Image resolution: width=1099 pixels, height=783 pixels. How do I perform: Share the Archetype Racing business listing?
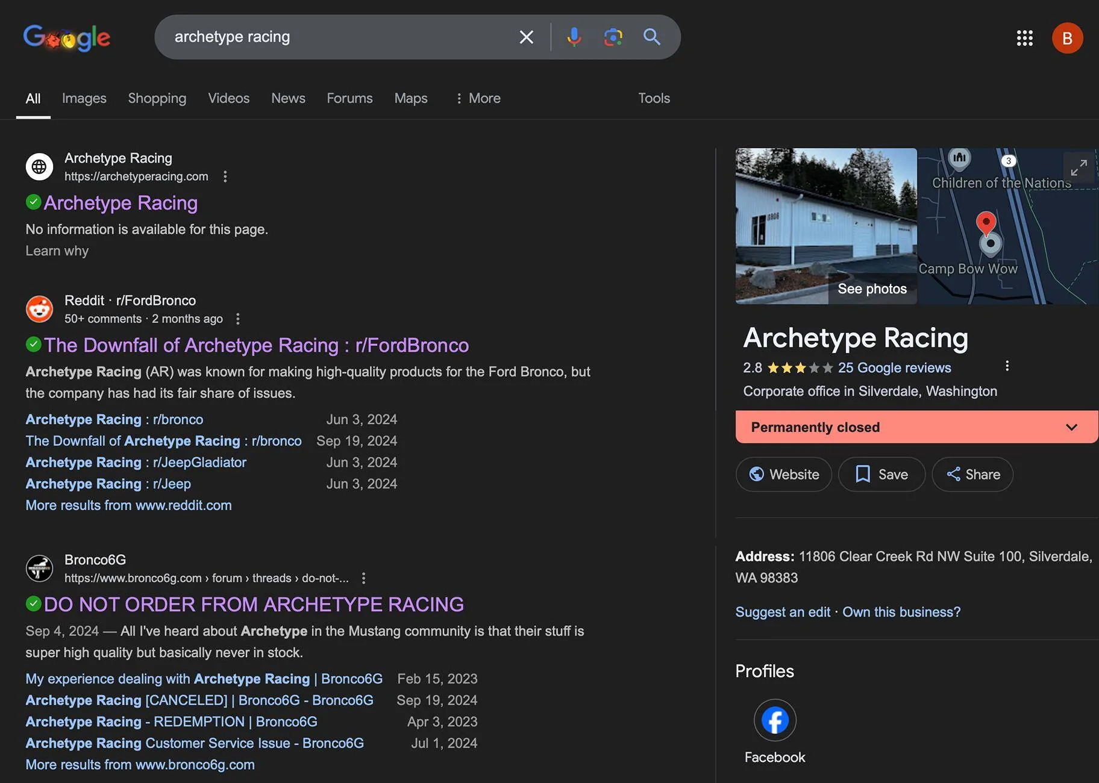972,475
